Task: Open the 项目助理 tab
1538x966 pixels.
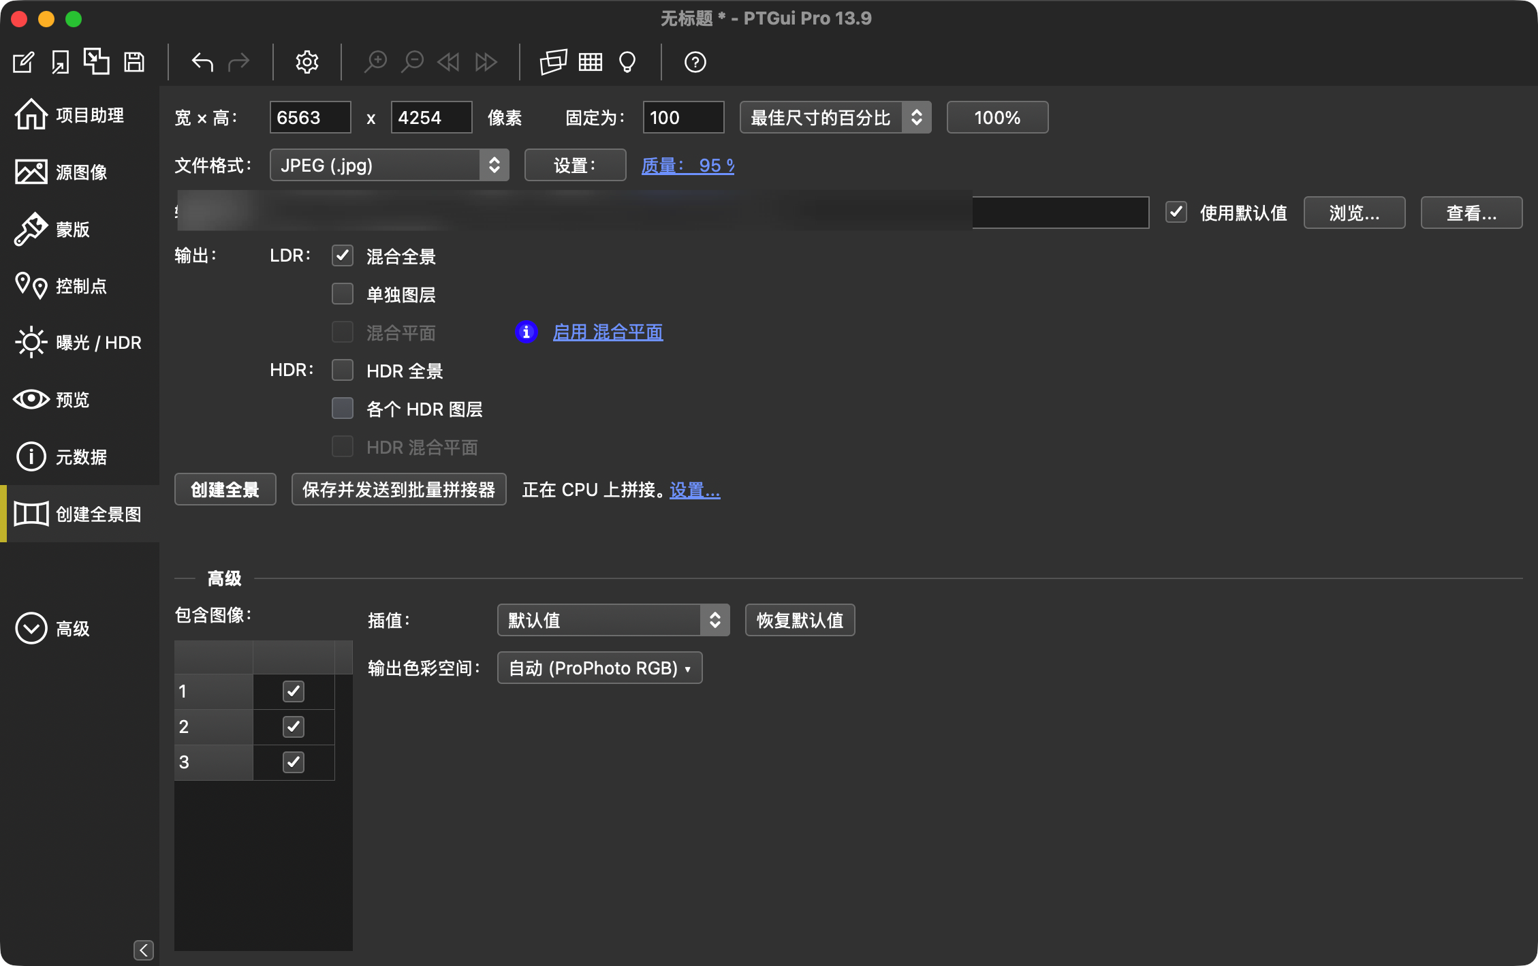Action: point(80,114)
